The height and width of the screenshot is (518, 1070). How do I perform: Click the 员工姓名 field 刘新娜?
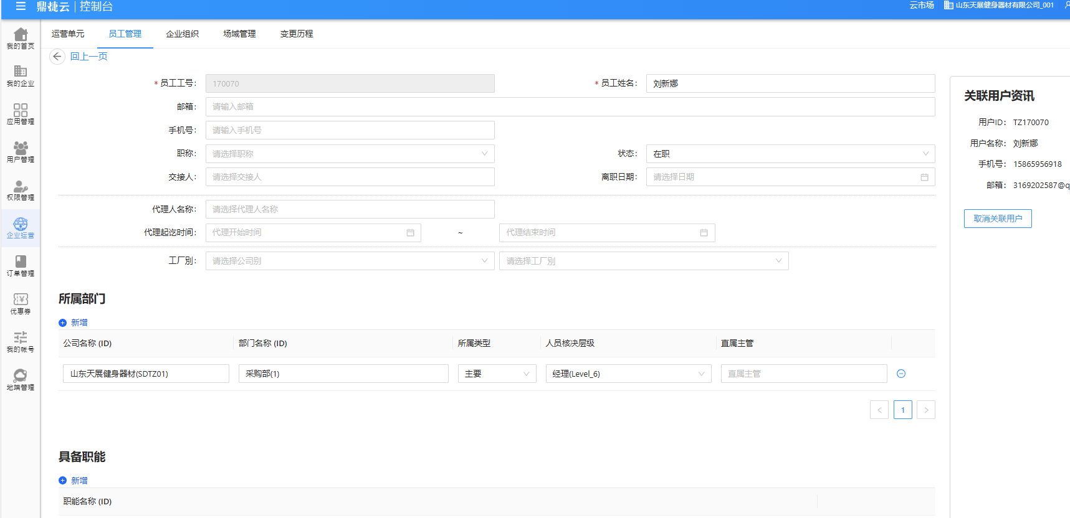pyautogui.click(x=791, y=83)
